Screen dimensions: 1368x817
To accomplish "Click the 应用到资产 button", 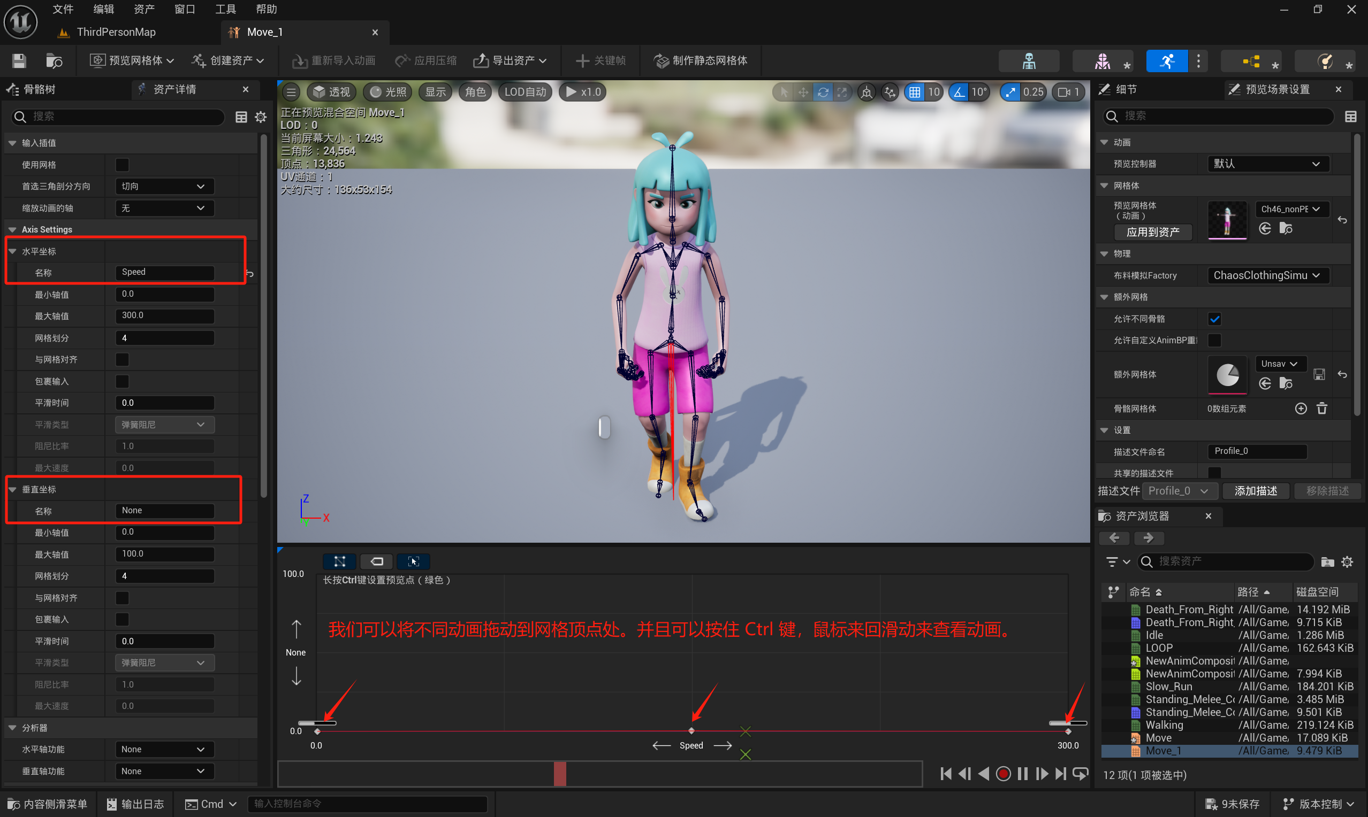I will 1153,232.
